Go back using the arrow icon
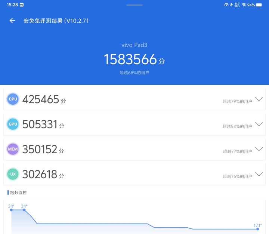This screenshot has width=269, height=234. click(x=12, y=21)
